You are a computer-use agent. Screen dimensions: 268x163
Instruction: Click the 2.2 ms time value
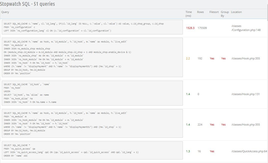(188, 58)
